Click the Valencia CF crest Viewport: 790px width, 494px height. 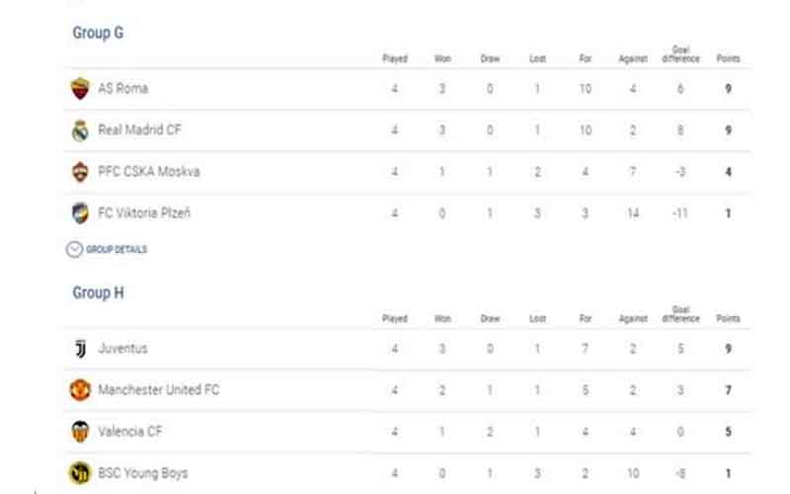tap(80, 432)
